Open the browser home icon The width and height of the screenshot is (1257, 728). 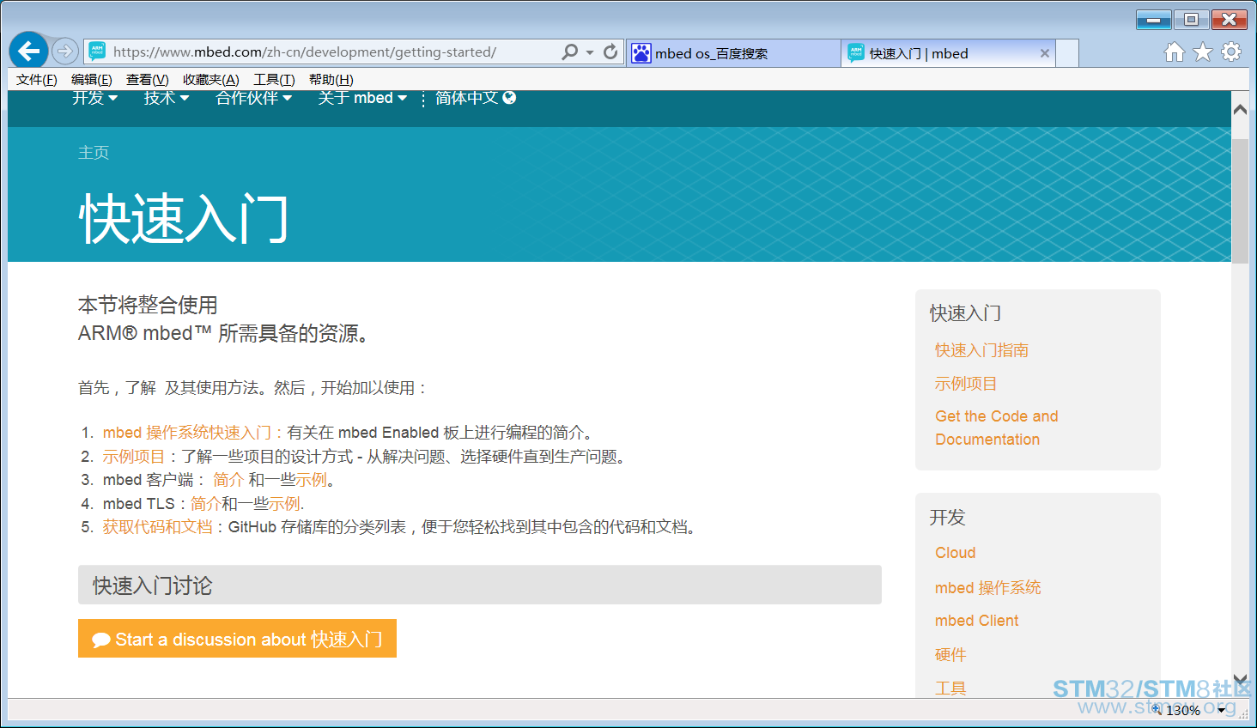tap(1174, 52)
